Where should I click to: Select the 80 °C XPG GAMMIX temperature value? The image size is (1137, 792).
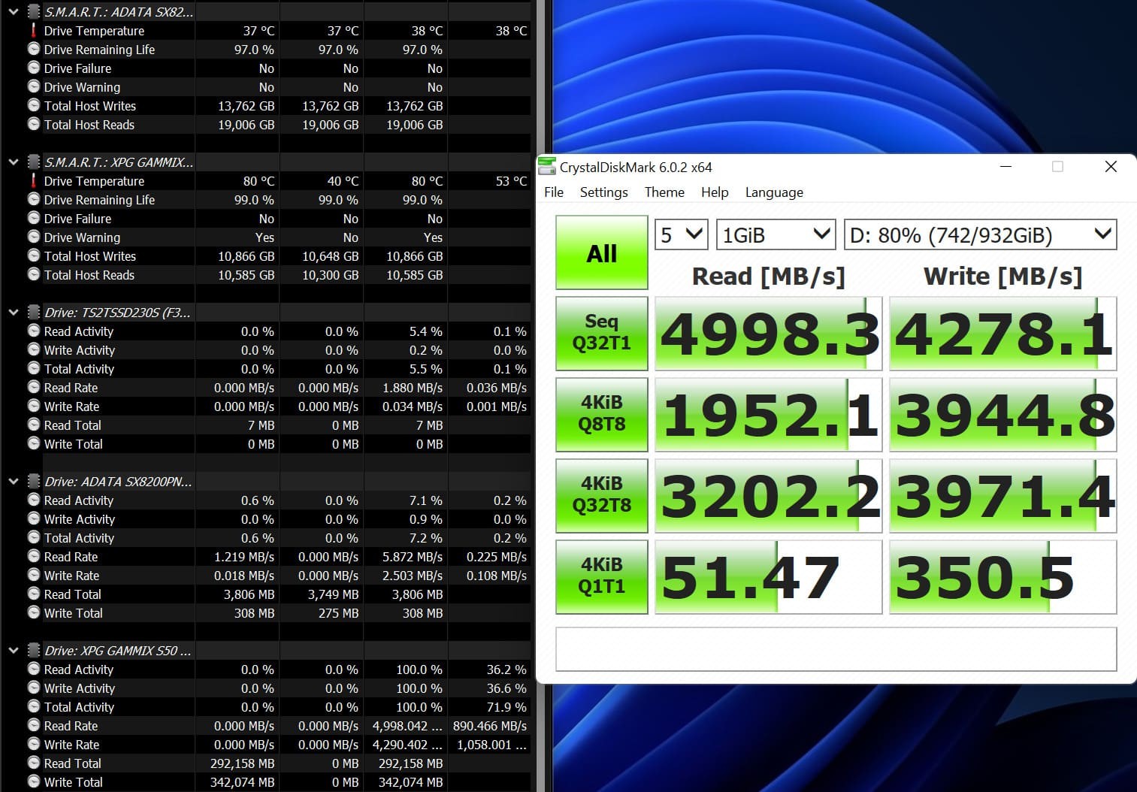coord(259,181)
